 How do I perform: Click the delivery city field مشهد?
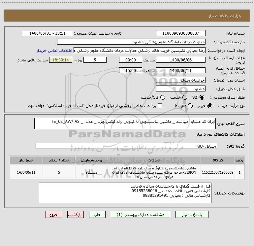point(181,88)
